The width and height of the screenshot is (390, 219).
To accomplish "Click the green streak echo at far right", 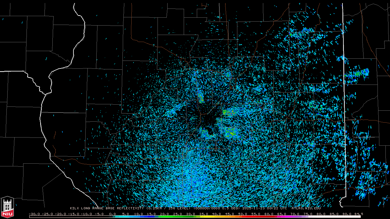I will (358, 73).
